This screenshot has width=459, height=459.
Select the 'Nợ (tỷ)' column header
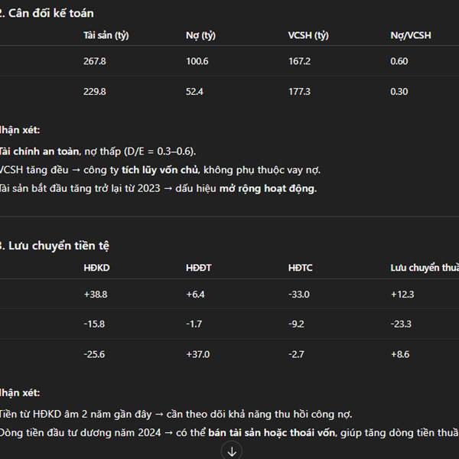click(200, 35)
